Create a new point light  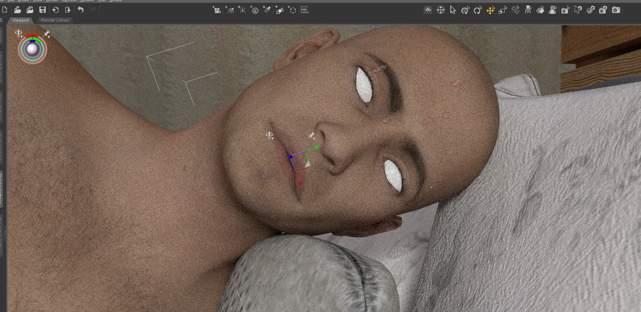[x=242, y=10]
